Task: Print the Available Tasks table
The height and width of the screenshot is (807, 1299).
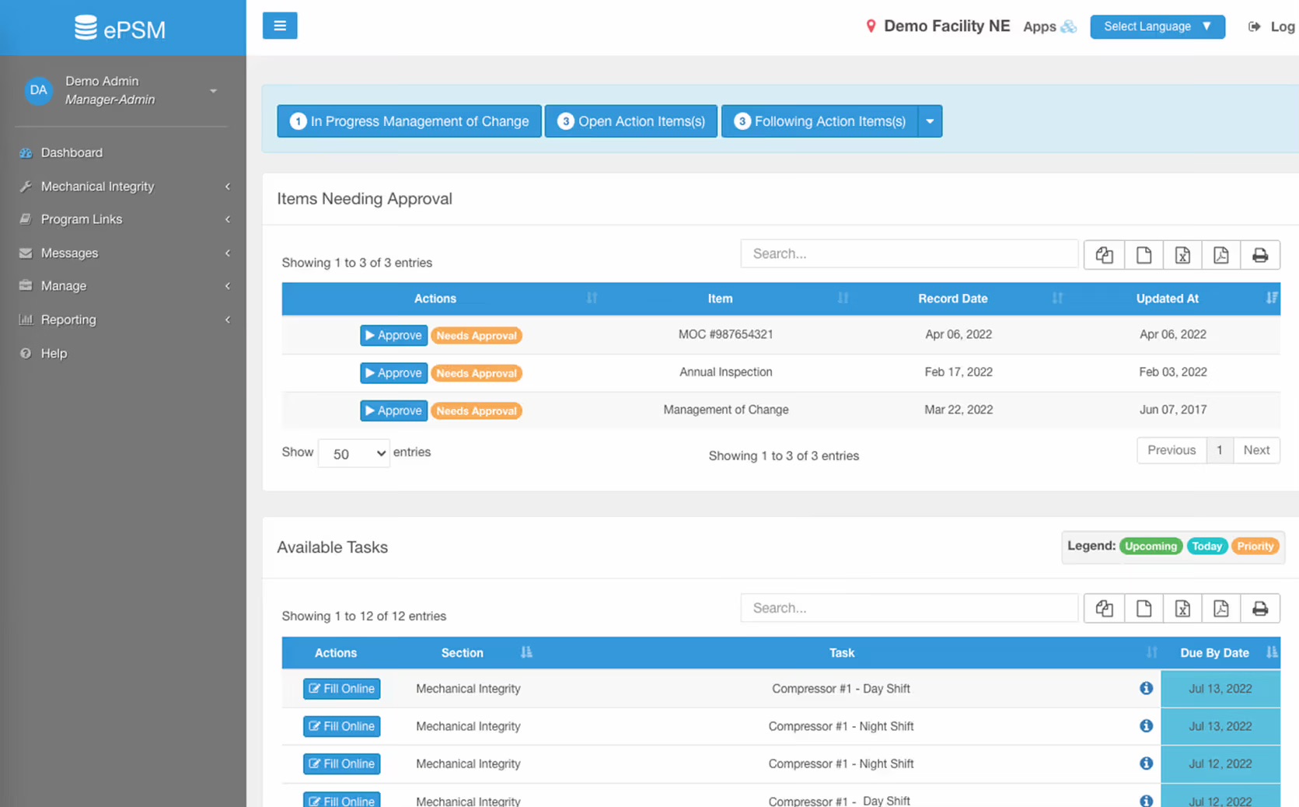Action: pyautogui.click(x=1260, y=609)
